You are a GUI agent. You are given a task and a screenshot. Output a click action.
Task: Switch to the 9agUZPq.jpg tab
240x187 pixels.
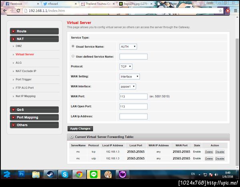tap(135, 4)
